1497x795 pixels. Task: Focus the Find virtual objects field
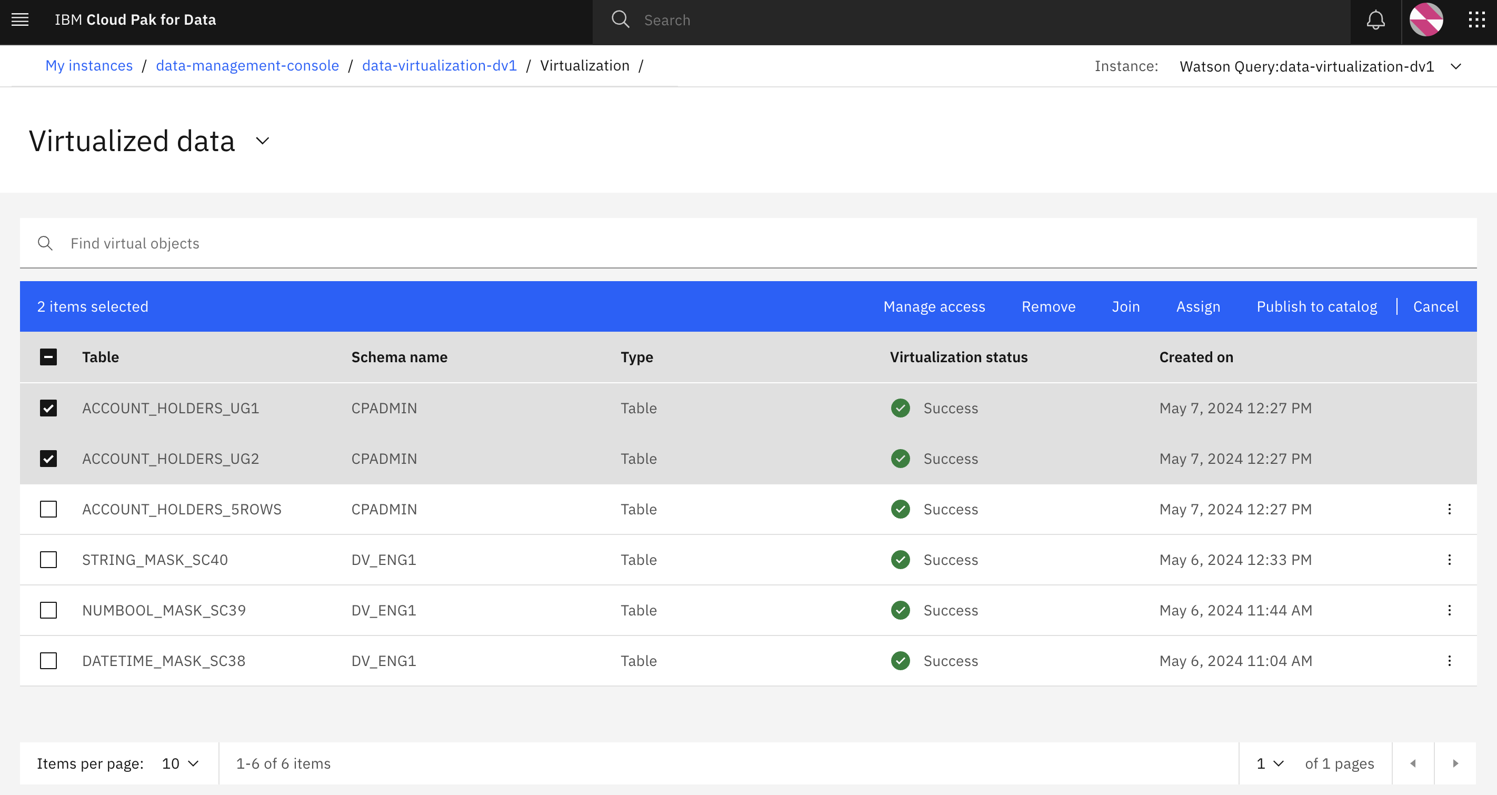748,243
